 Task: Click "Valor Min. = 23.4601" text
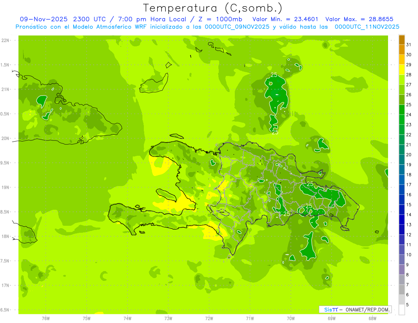click(285, 19)
